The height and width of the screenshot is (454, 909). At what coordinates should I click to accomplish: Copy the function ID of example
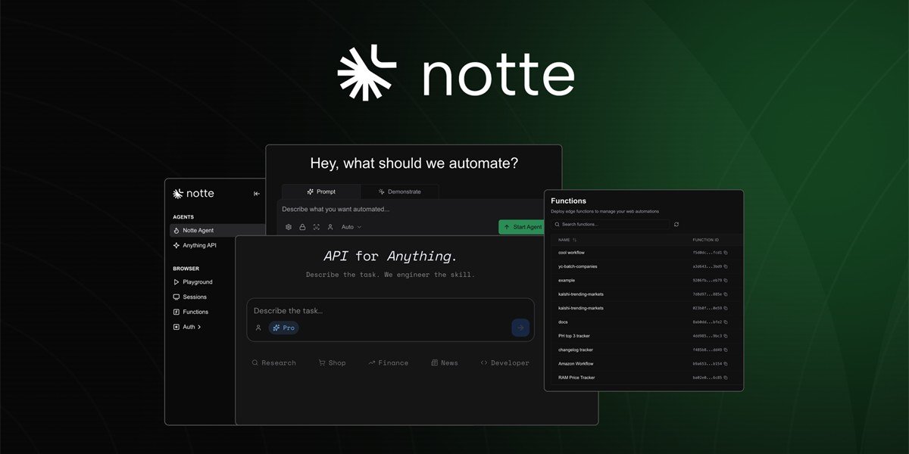pyautogui.click(x=726, y=281)
